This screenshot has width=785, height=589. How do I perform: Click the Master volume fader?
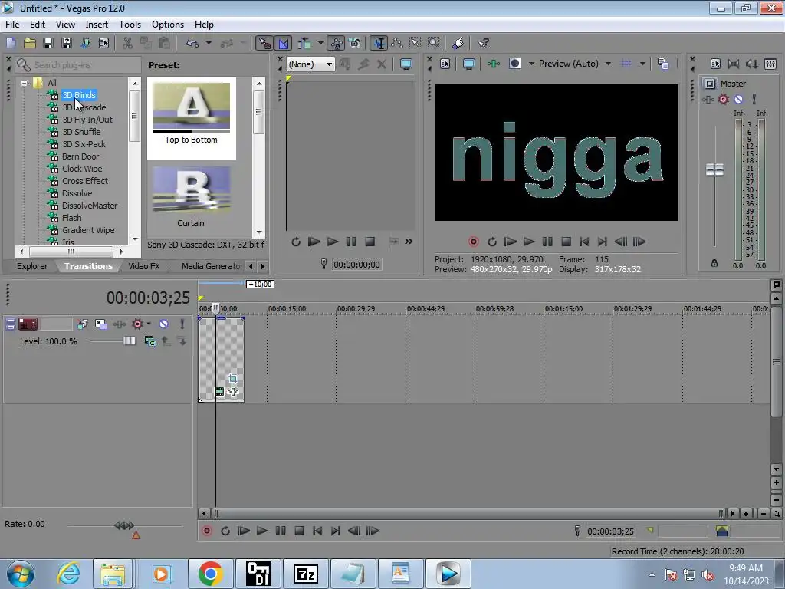714,169
